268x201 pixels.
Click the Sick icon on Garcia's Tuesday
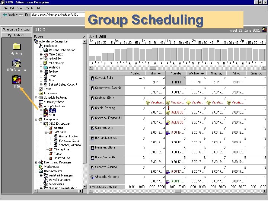coord(168,112)
